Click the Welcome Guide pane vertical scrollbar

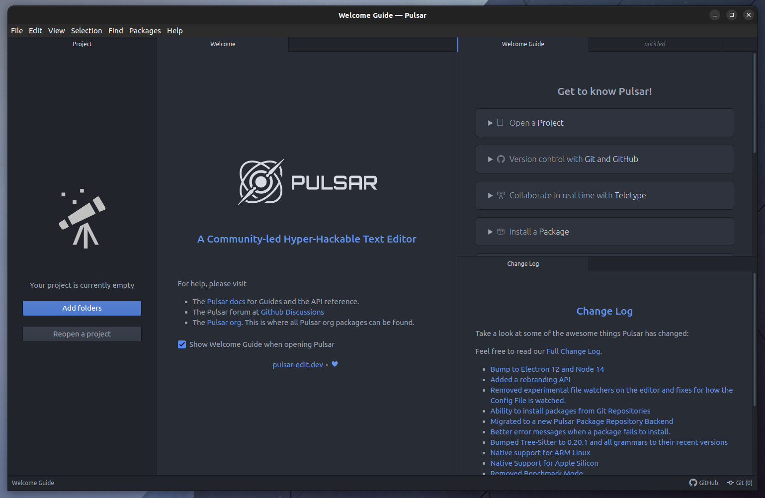[755, 103]
